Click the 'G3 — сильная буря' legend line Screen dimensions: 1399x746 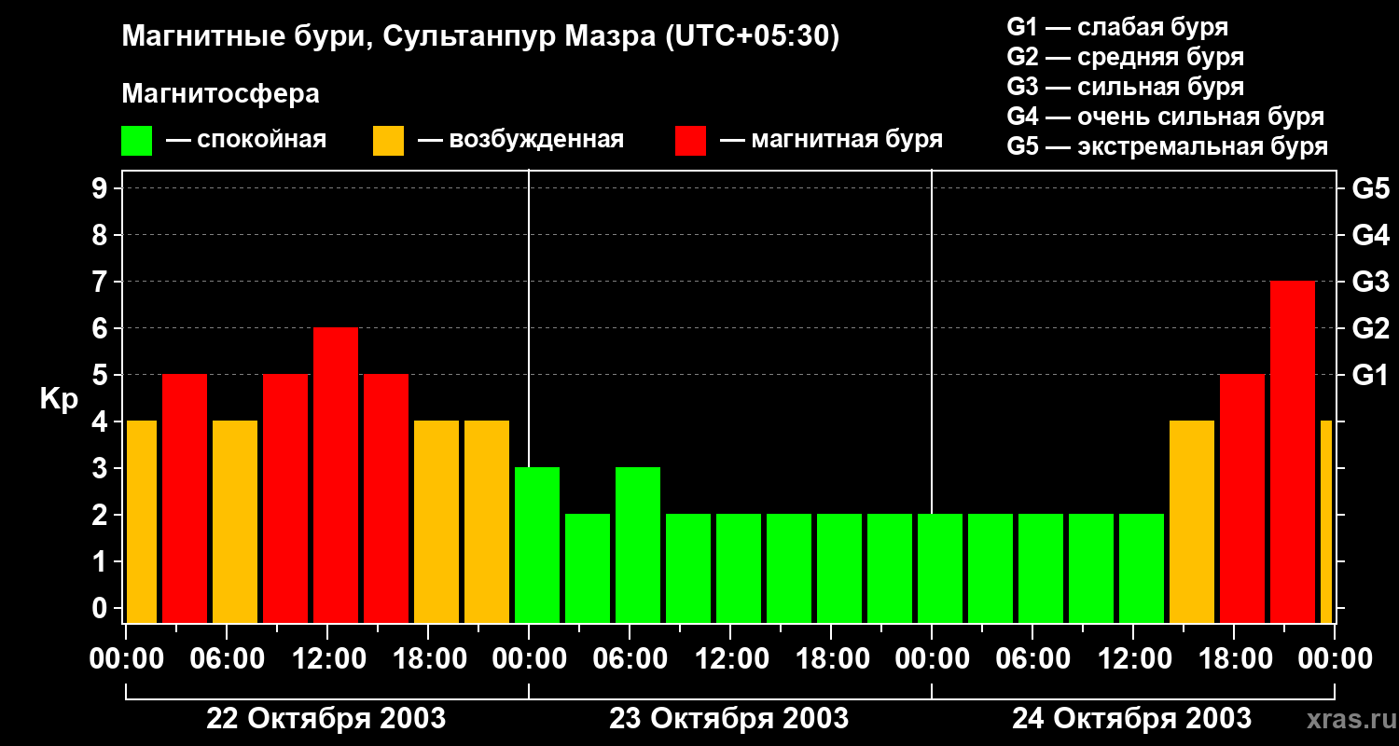coord(1126,87)
